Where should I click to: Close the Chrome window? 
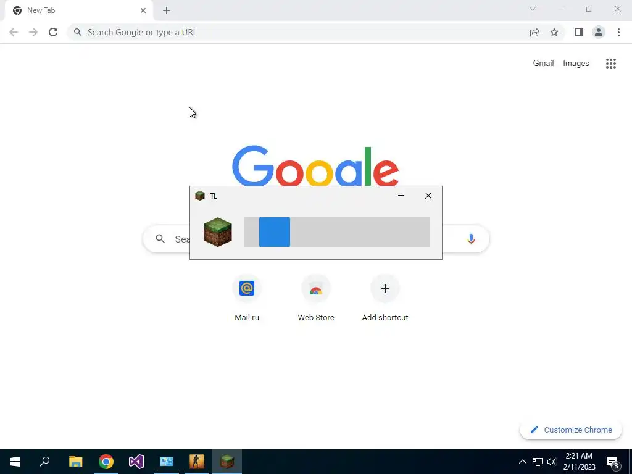617,9
